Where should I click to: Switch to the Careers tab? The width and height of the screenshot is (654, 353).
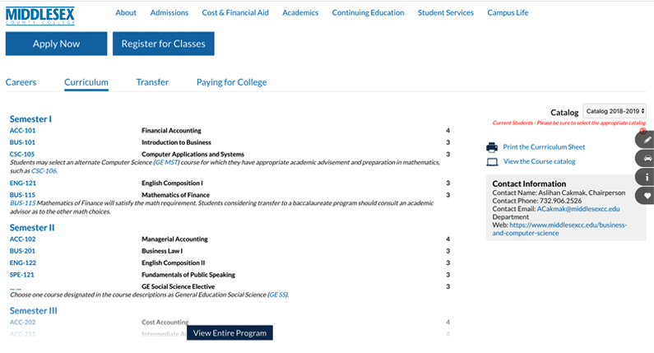coord(21,82)
